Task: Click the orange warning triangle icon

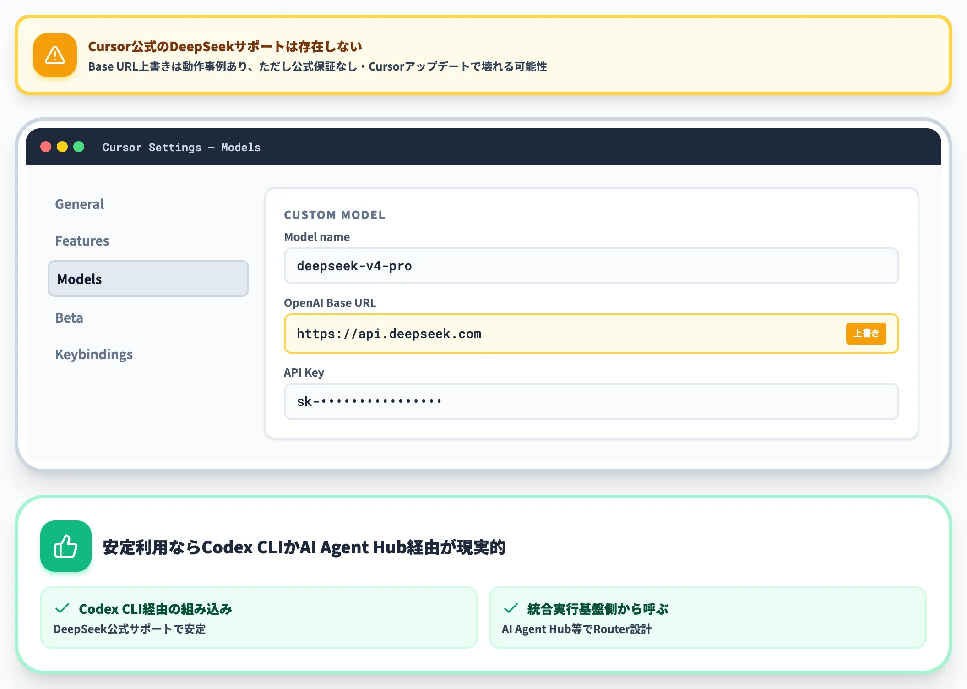Action: pyautogui.click(x=55, y=55)
